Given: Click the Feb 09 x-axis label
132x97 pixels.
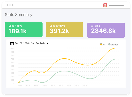Looking at the screenshot, I should [x=53, y=85].
